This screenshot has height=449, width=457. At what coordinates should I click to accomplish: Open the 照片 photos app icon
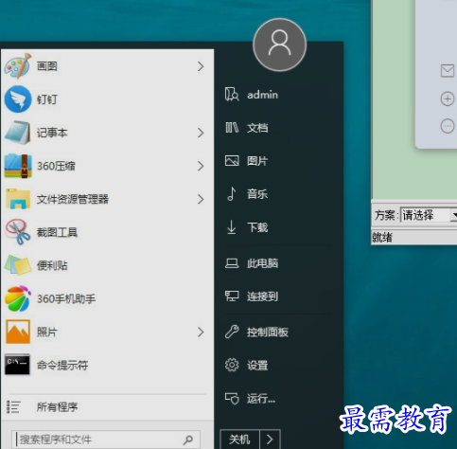coord(18,332)
